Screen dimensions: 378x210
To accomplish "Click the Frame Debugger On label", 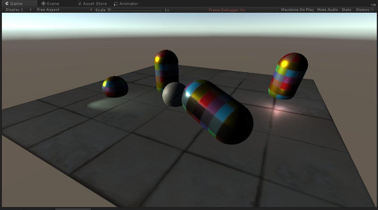I will pyautogui.click(x=227, y=10).
